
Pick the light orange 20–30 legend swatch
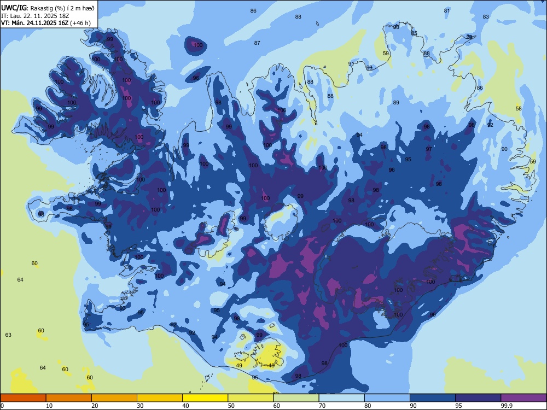[114, 398]
